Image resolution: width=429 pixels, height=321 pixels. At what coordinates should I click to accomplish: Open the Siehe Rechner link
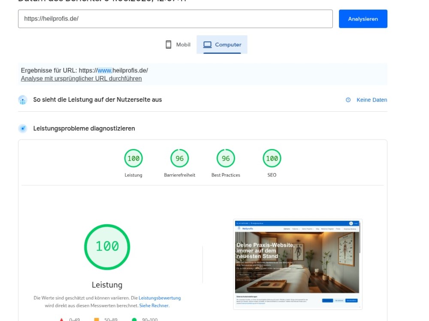coord(154,306)
